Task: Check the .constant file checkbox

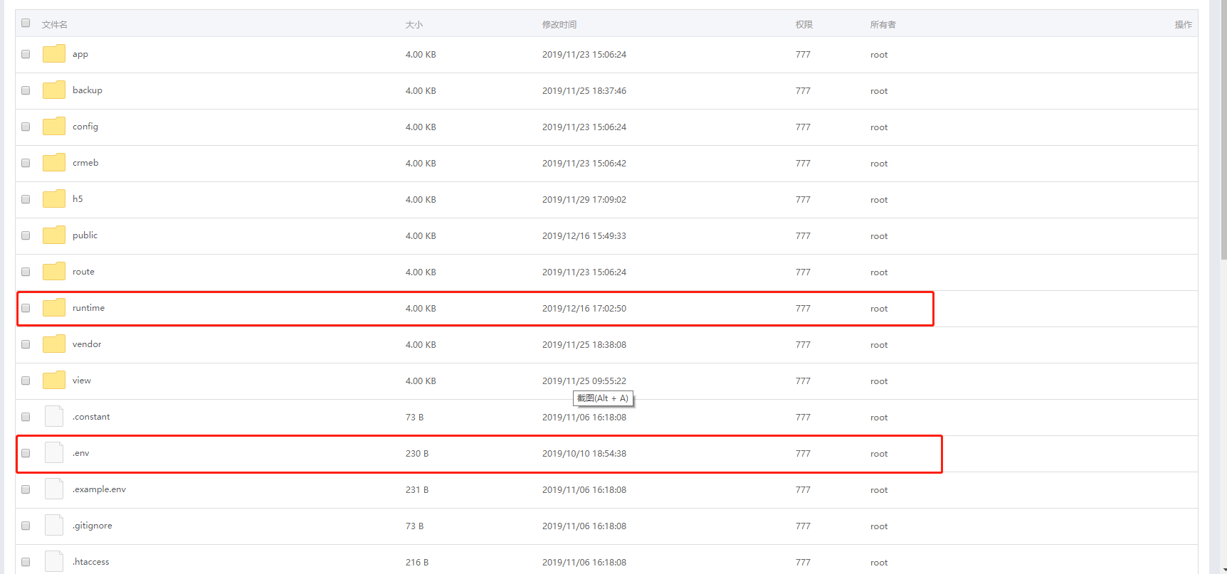Action: [x=26, y=417]
